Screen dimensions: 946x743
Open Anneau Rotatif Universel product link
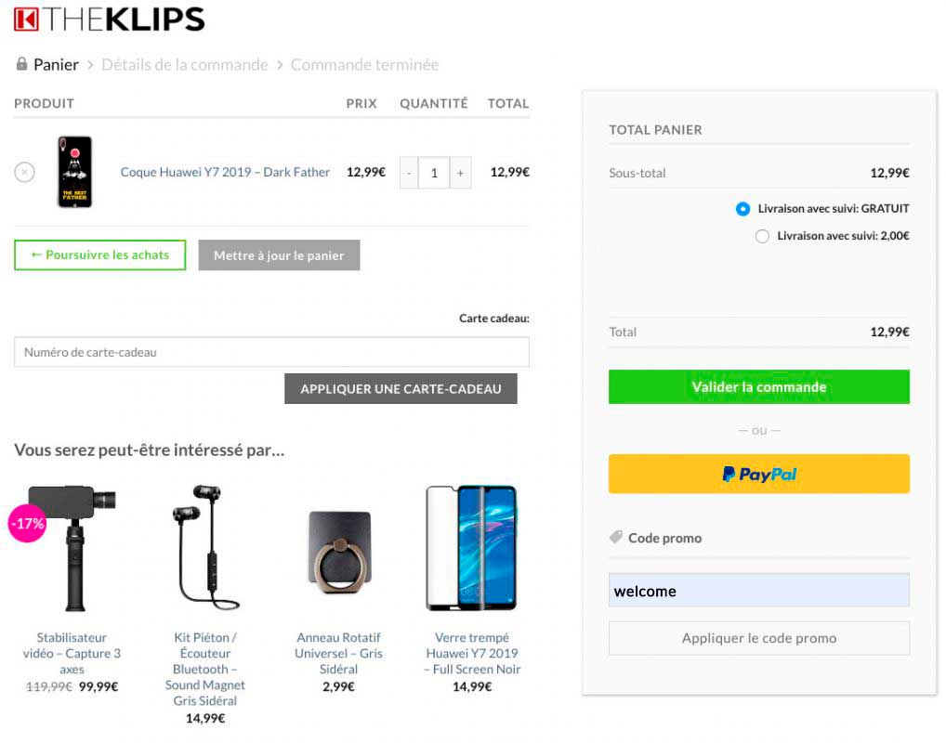click(338, 653)
